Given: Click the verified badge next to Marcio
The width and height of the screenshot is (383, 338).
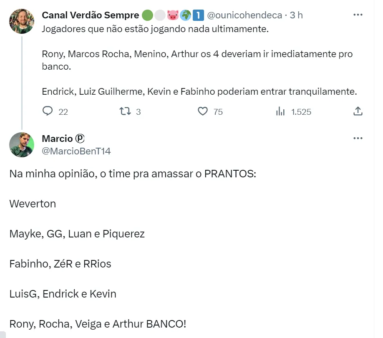Looking at the screenshot, I should click(80, 139).
